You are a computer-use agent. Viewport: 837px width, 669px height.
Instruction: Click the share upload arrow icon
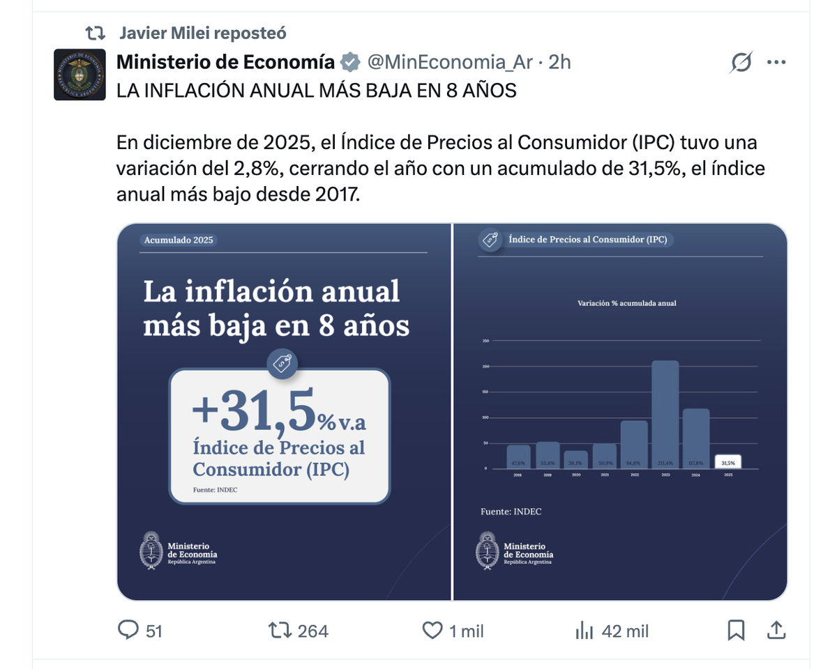tap(776, 631)
